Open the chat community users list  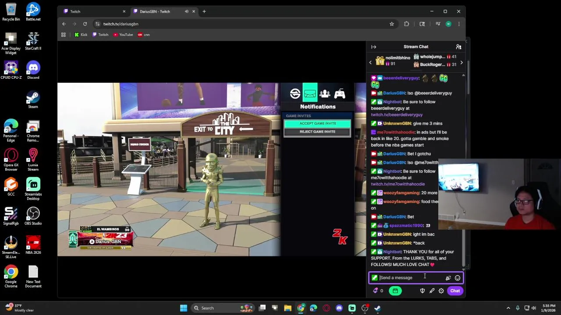tap(458, 47)
